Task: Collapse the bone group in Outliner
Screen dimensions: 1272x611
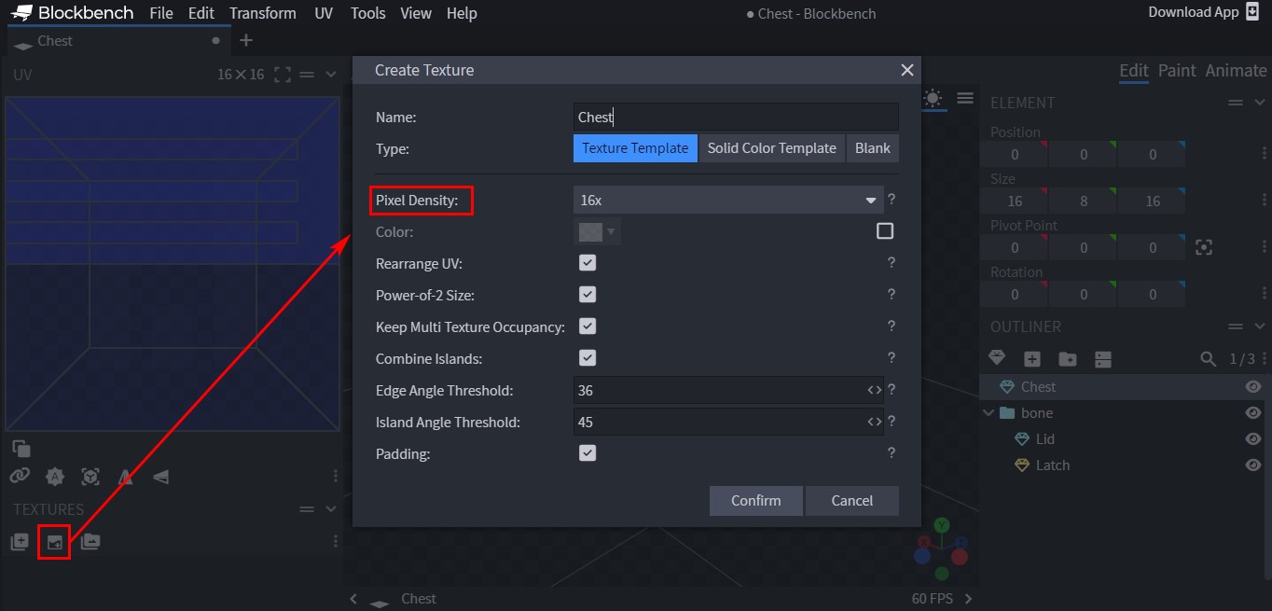Action: 989,413
